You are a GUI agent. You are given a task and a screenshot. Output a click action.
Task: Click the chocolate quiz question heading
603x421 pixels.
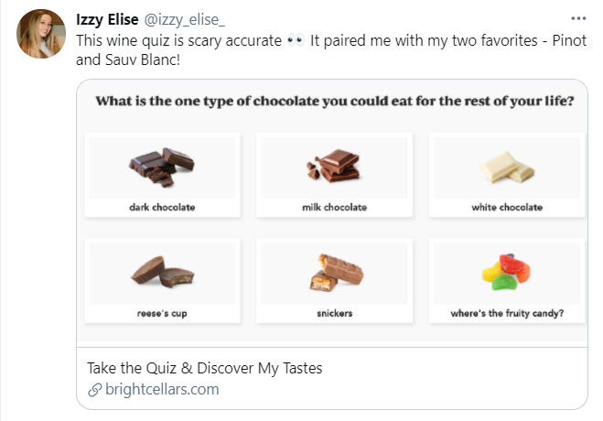coord(334,102)
